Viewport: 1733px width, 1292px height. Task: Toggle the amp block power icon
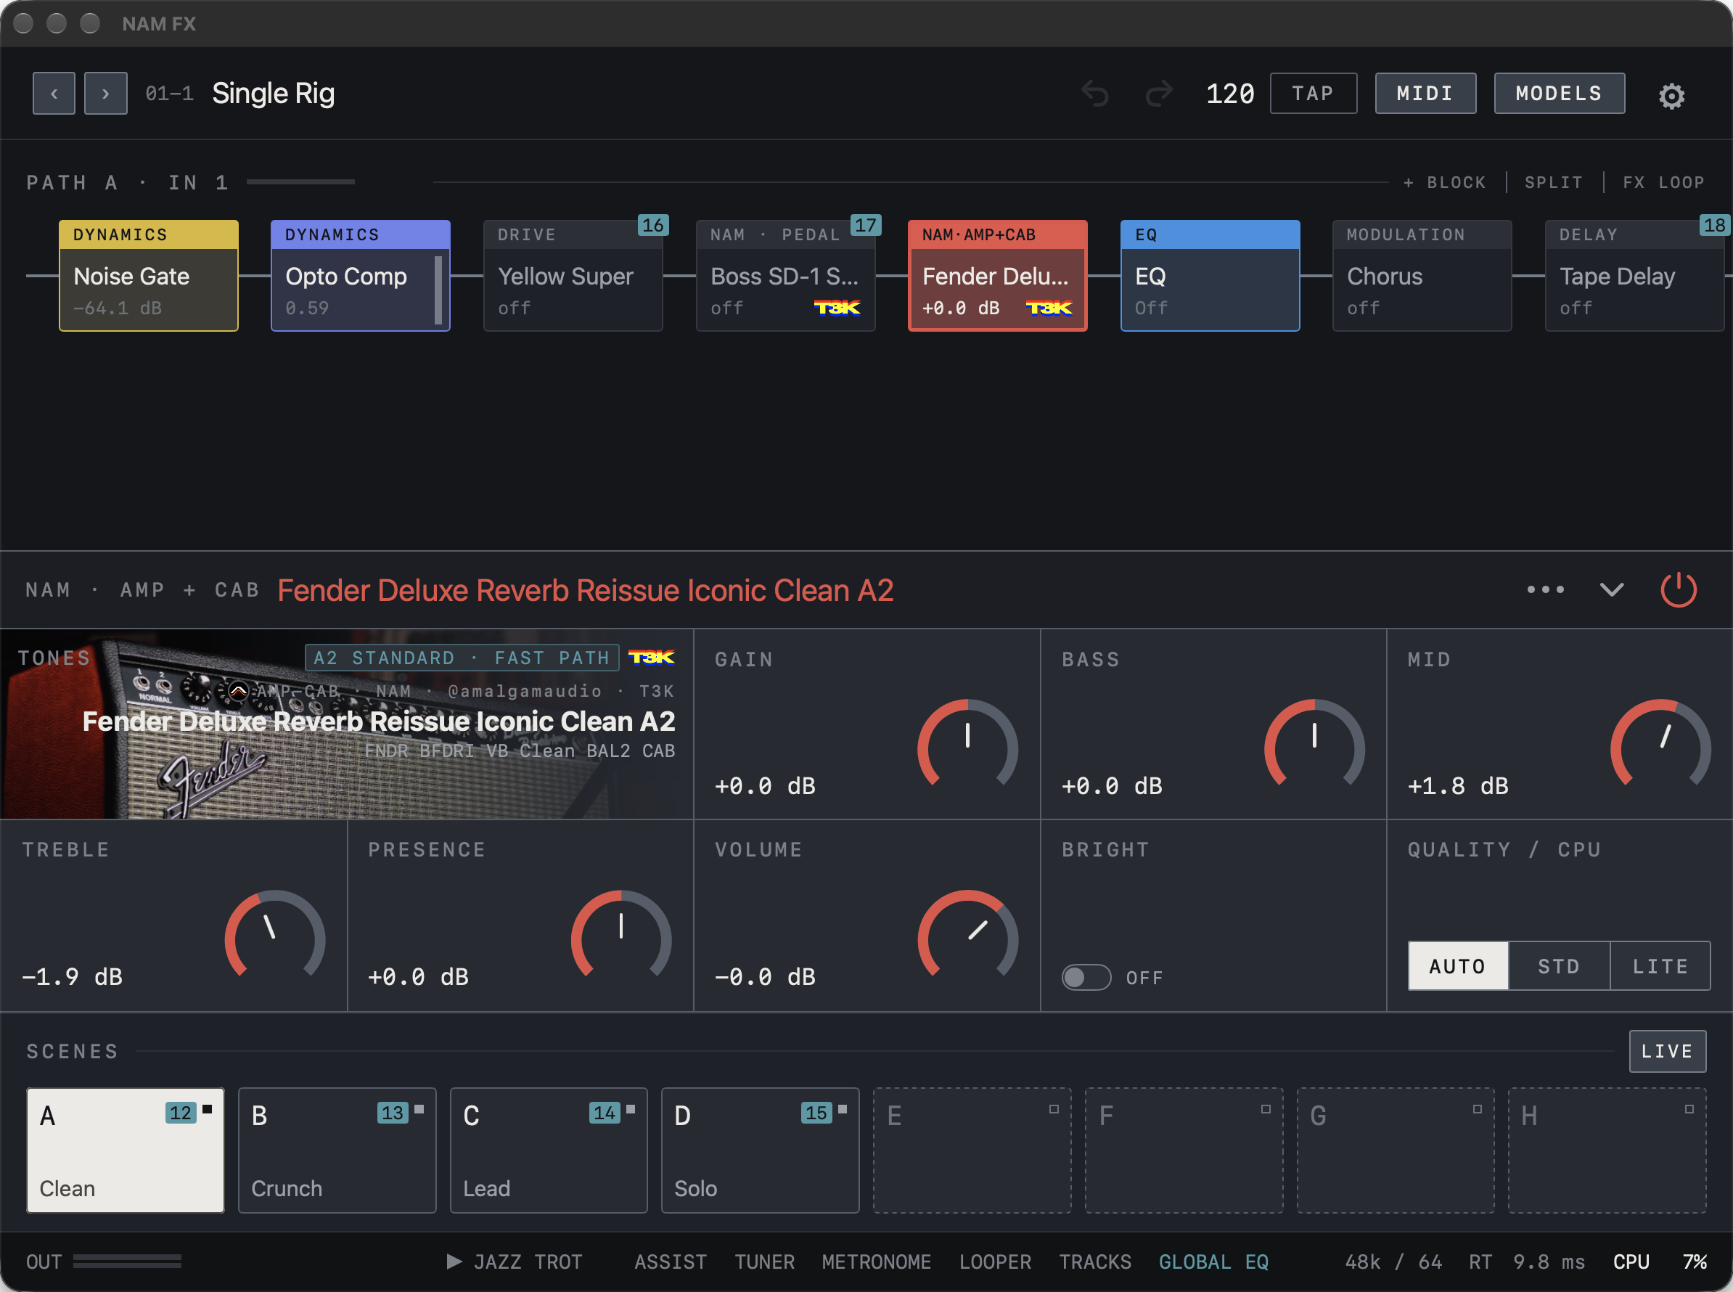(x=1679, y=589)
